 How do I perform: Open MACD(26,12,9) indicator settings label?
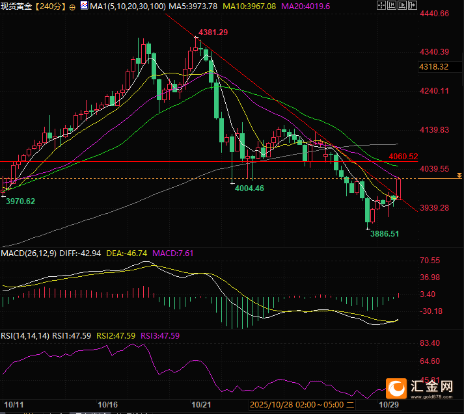29,253
